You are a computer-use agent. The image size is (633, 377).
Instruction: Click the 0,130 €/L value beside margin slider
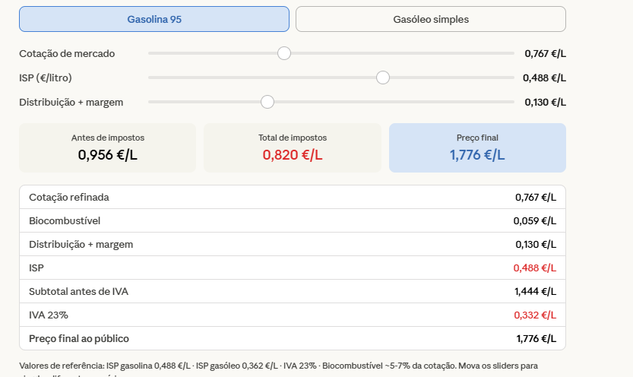(545, 103)
